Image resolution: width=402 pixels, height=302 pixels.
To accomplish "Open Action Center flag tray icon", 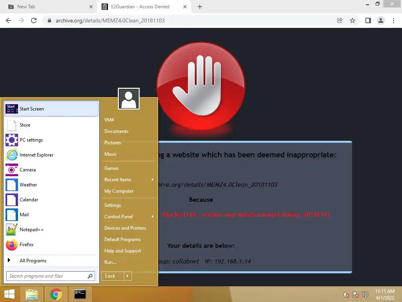I will 356,295.
